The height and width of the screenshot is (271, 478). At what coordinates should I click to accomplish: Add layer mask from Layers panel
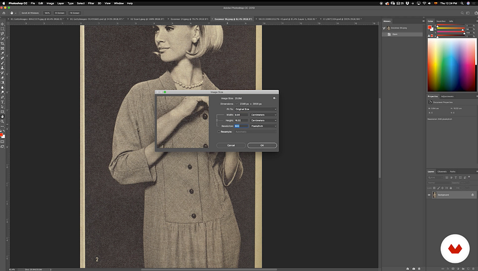(453, 269)
